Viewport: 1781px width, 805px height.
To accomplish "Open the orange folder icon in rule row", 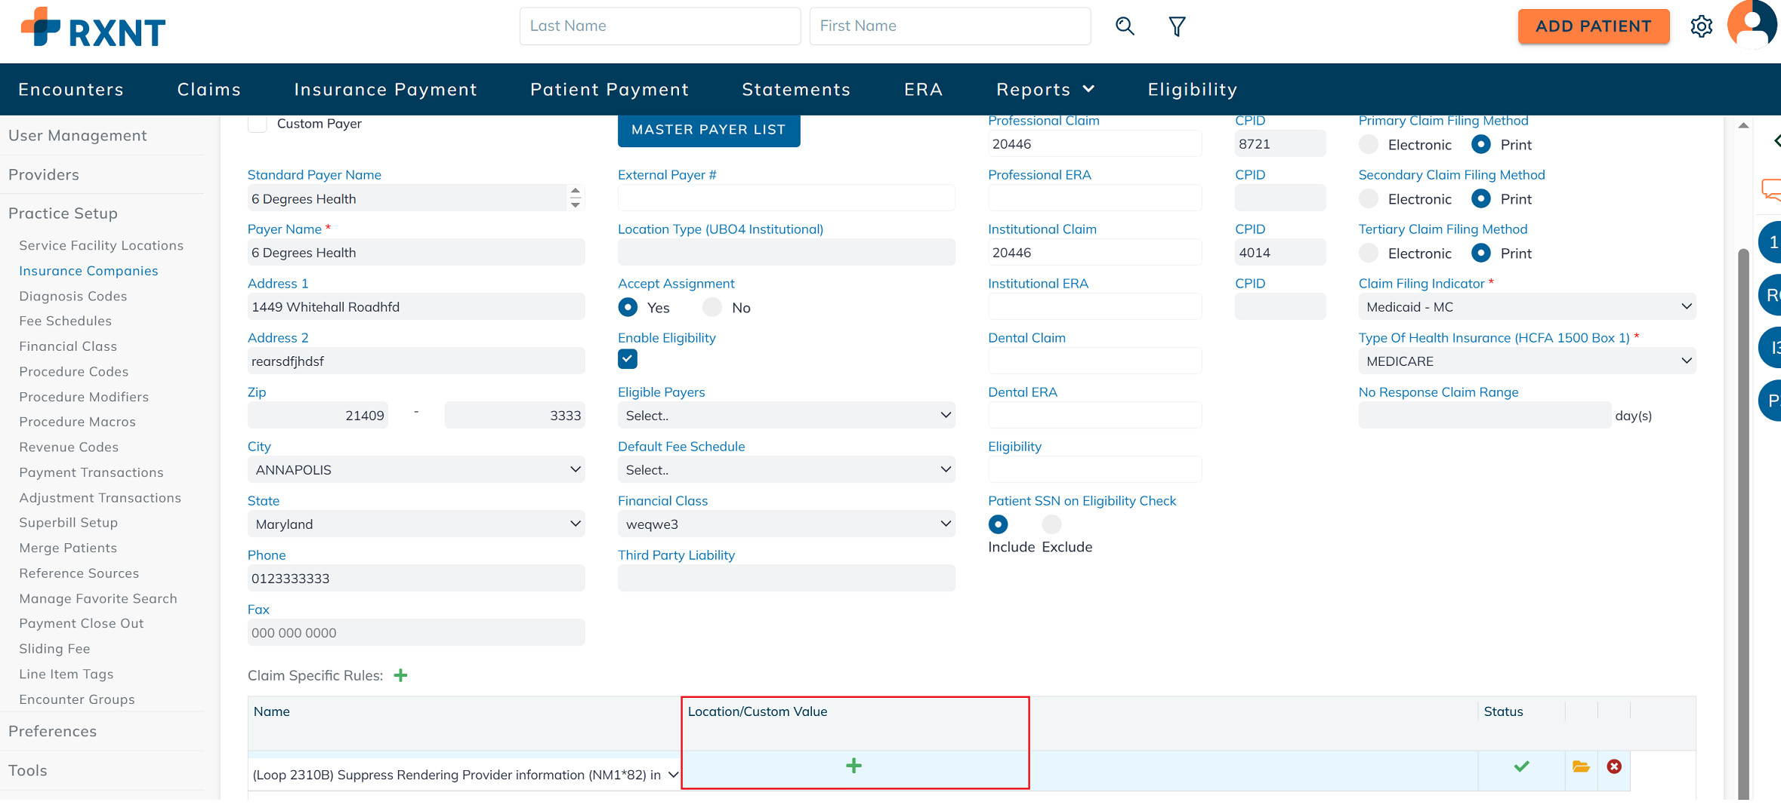I will 1581,767.
